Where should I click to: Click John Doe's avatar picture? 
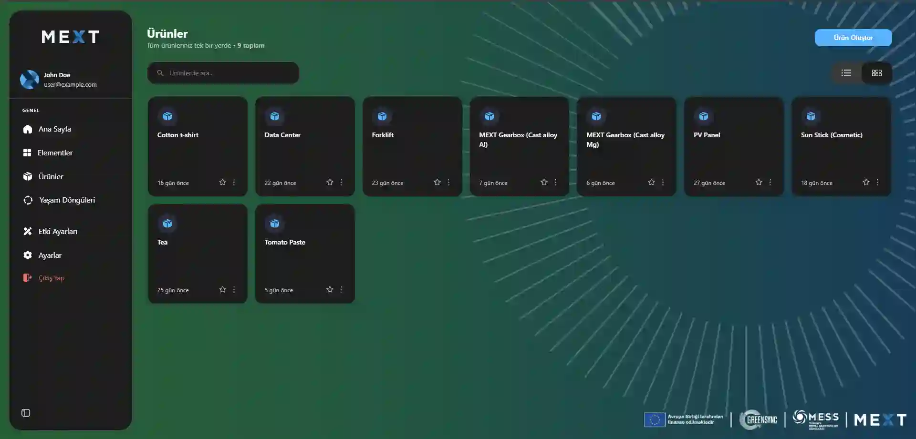(30, 80)
